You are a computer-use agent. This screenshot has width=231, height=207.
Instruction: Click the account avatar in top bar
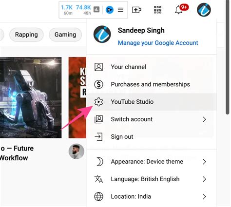pos(204,10)
